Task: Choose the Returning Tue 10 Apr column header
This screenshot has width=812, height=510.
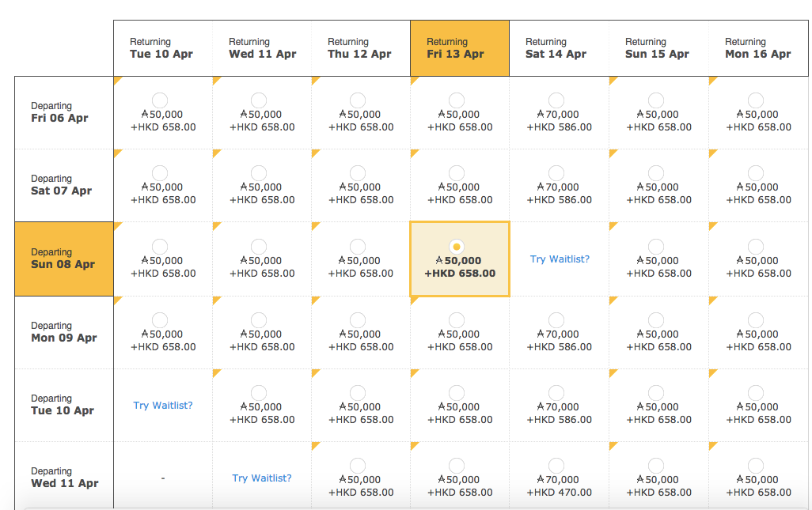Action: [162, 48]
